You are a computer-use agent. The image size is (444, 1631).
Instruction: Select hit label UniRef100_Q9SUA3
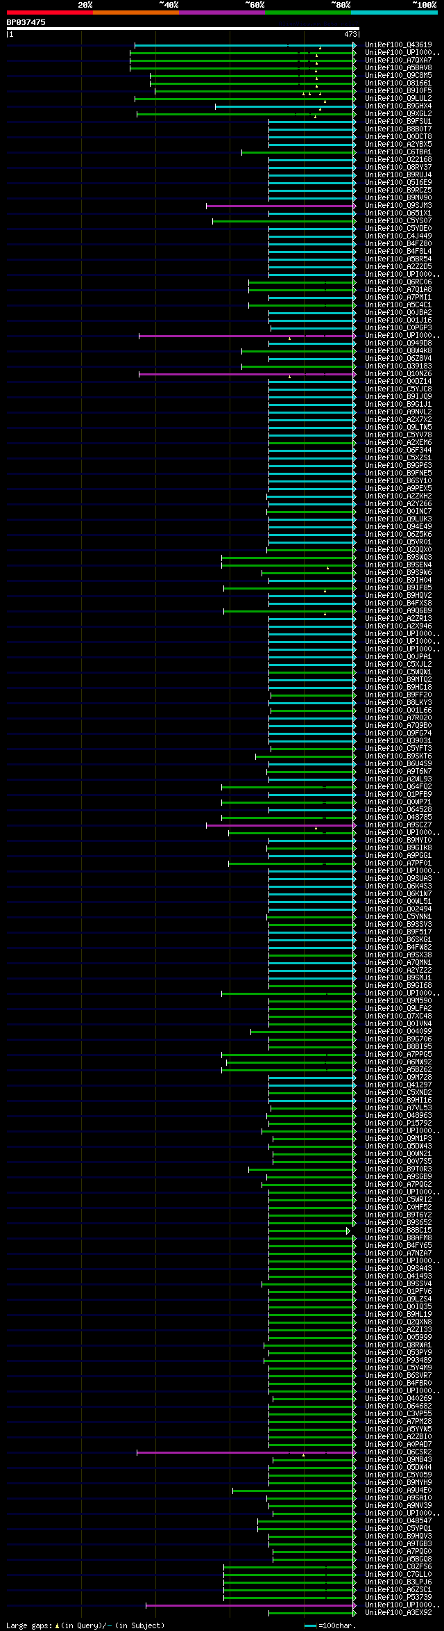pyautogui.click(x=398, y=878)
